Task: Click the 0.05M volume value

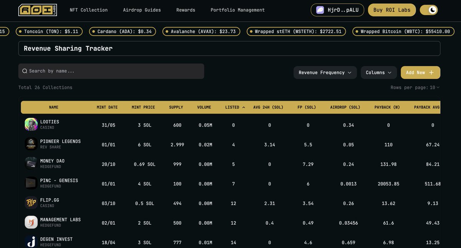Action: point(206,125)
